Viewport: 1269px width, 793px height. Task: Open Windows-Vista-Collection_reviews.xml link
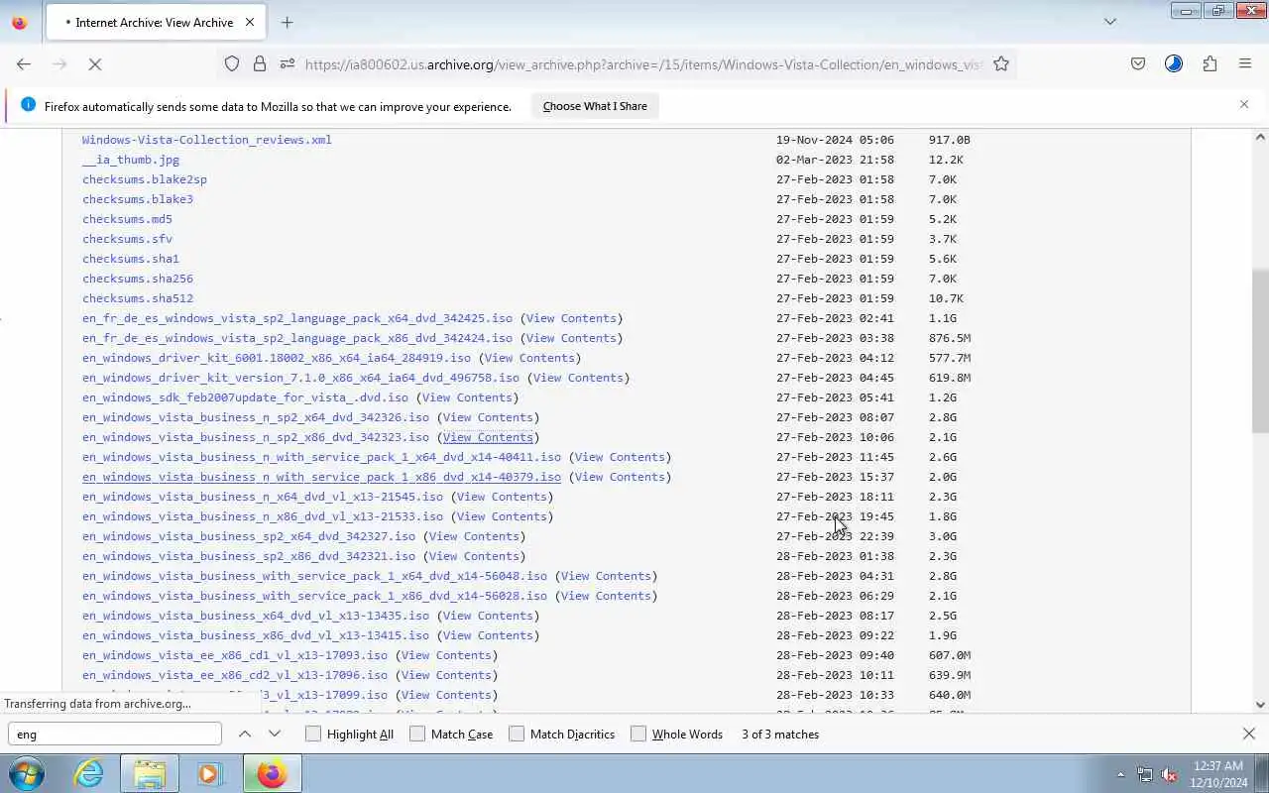(206, 140)
